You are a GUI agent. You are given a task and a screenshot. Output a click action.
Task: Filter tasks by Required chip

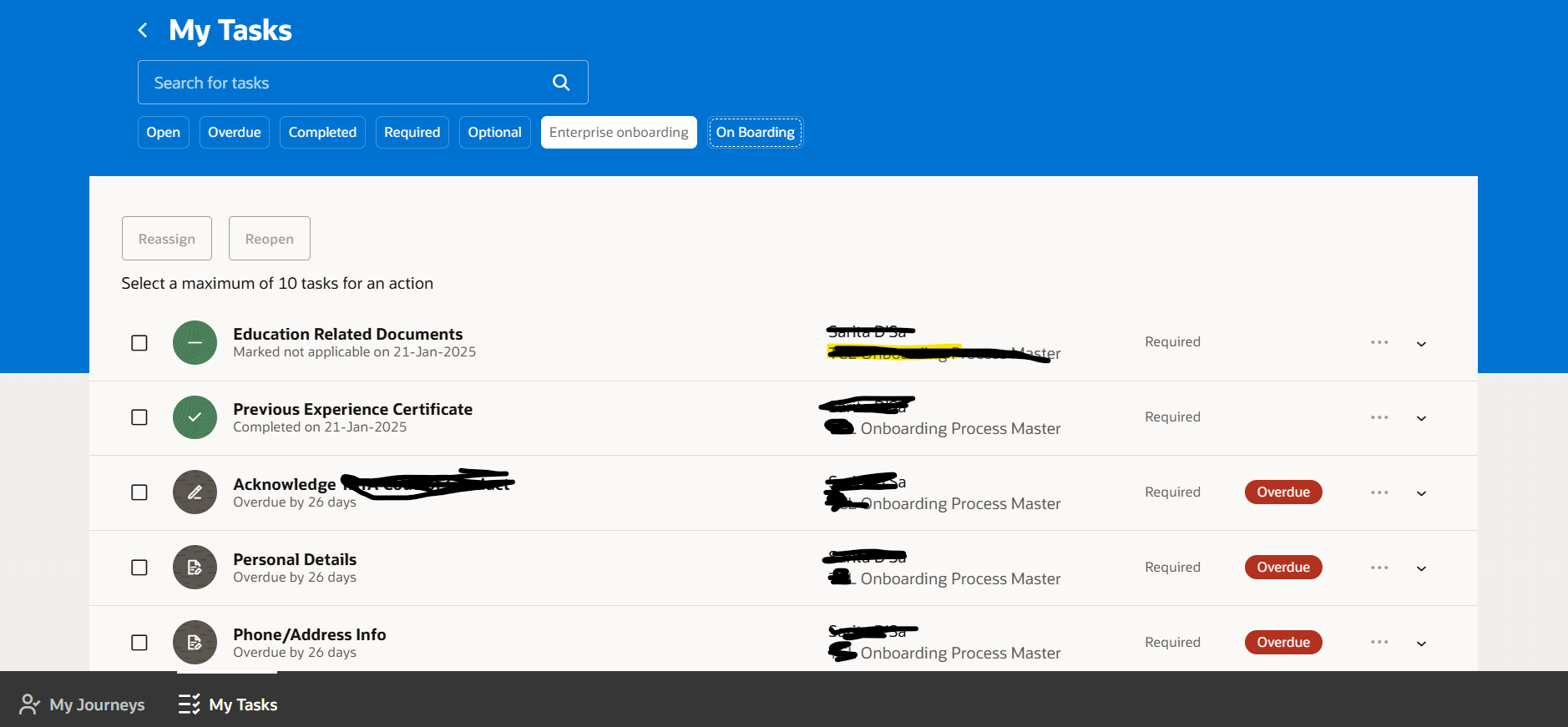pos(412,132)
